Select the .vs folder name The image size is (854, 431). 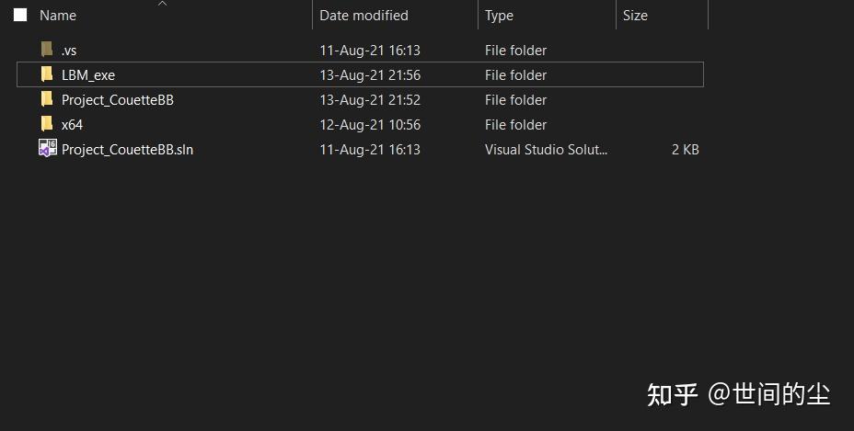coord(69,51)
